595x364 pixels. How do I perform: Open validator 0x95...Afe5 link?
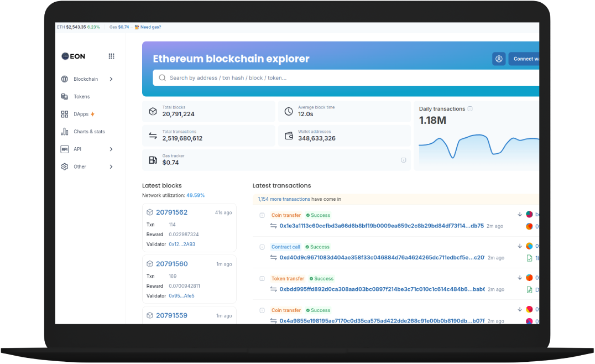pos(181,295)
